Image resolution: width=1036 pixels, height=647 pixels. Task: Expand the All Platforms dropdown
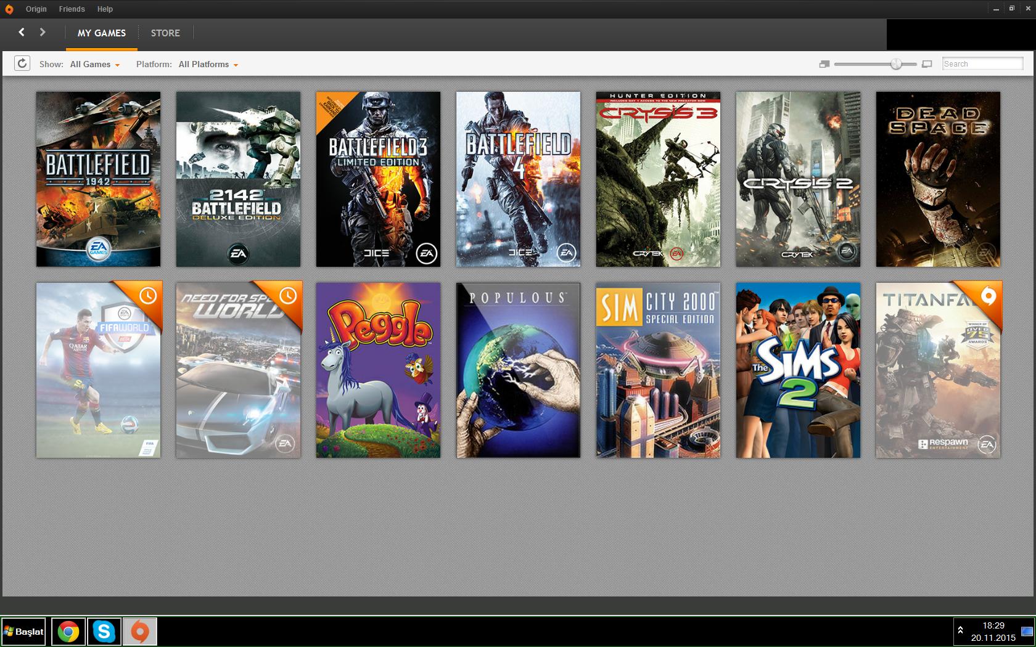208,64
